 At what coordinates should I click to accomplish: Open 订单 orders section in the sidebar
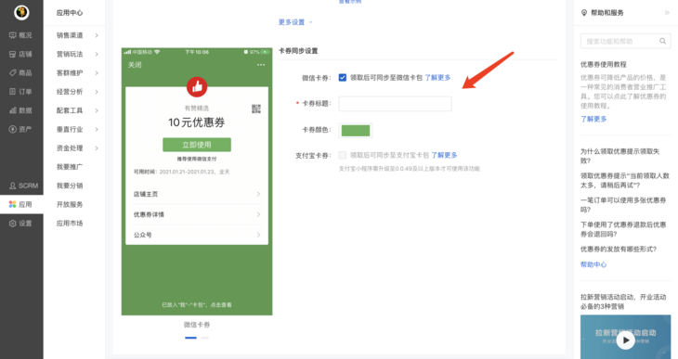coord(21,92)
